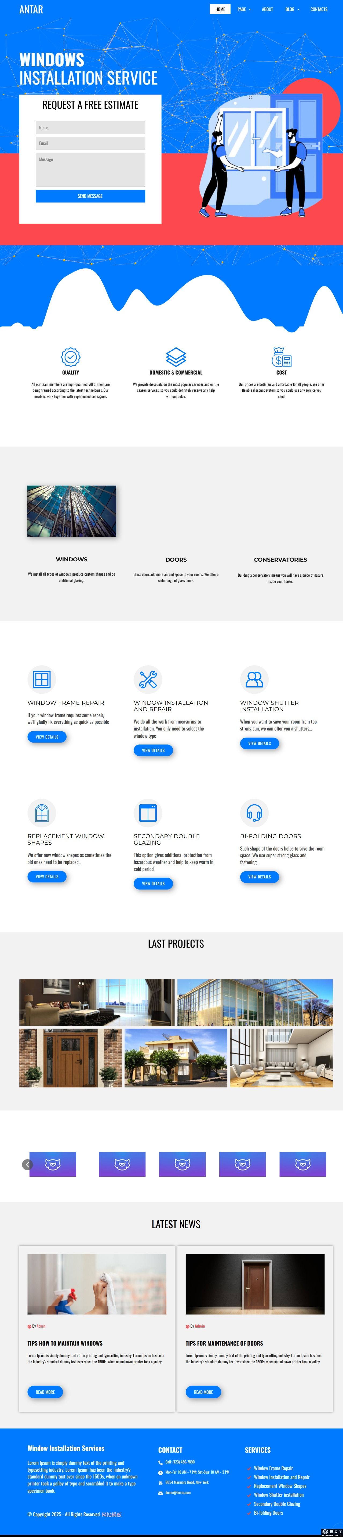The image size is (343, 1537).
Task: Open the 网站模板 link in copyright line
Action: (112, 1514)
